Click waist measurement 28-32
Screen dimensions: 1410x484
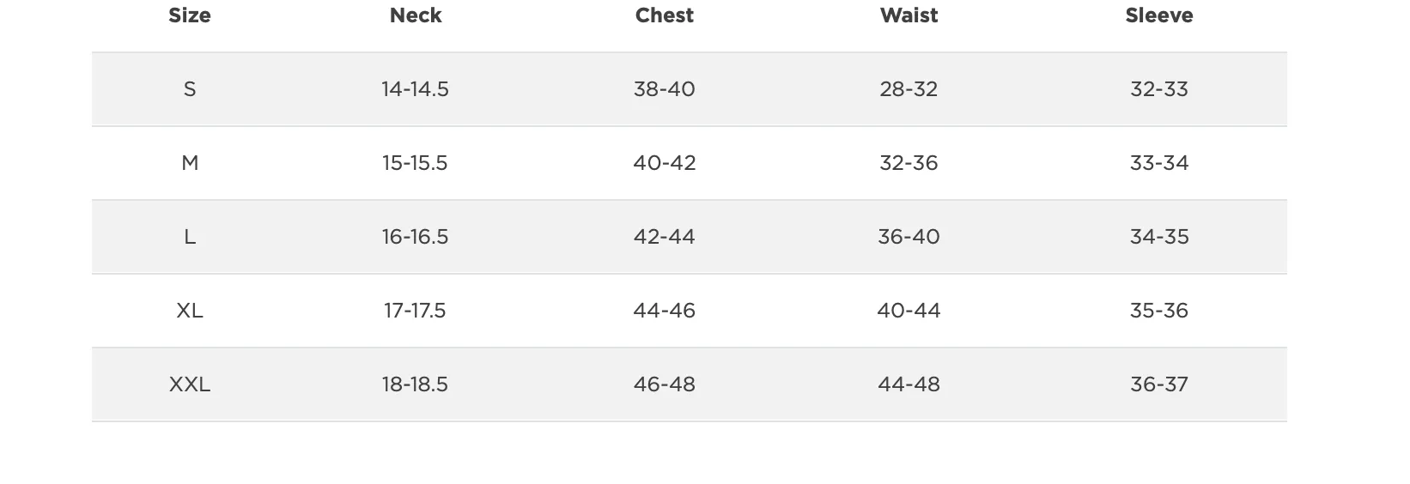click(909, 89)
